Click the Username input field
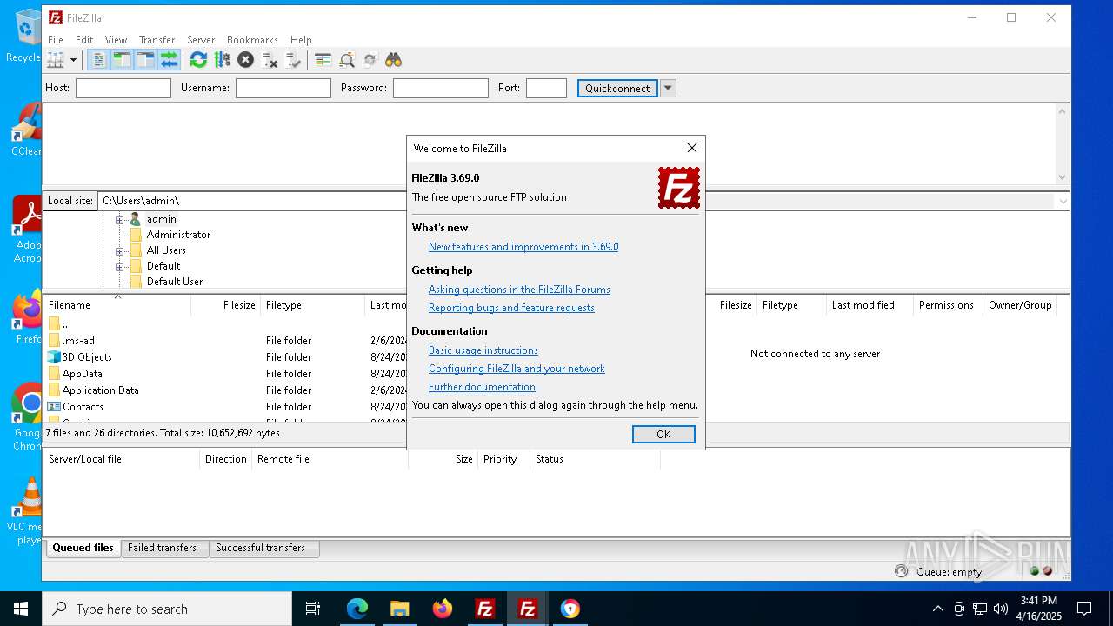The width and height of the screenshot is (1113, 626). (x=283, y=88)
